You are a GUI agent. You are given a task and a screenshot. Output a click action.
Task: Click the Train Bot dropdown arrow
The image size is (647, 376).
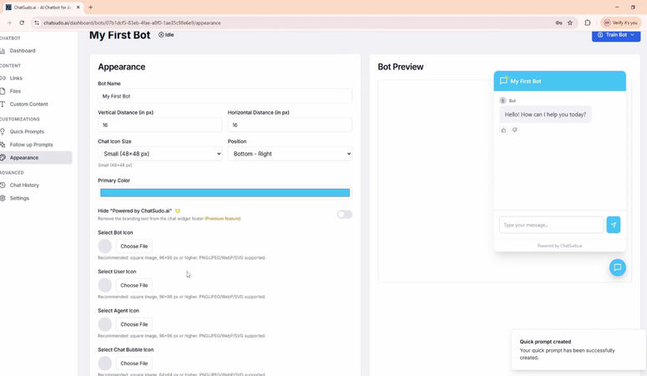click(632, 35)
